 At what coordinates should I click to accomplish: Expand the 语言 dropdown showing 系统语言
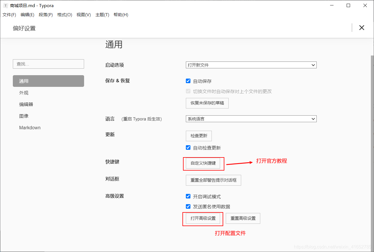(x=251, y=119)
